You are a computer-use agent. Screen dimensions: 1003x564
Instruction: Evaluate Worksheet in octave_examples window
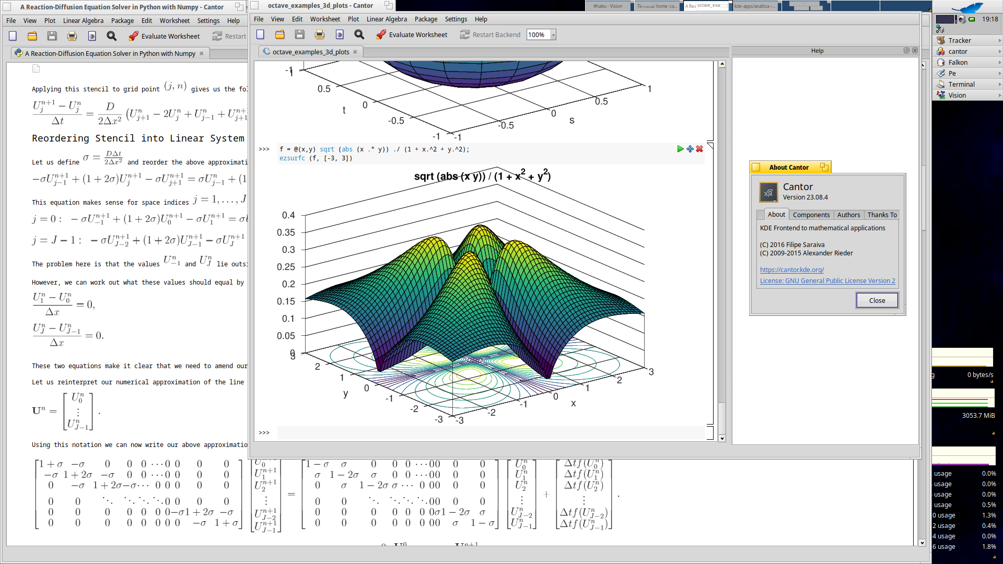tap(412, 35)
